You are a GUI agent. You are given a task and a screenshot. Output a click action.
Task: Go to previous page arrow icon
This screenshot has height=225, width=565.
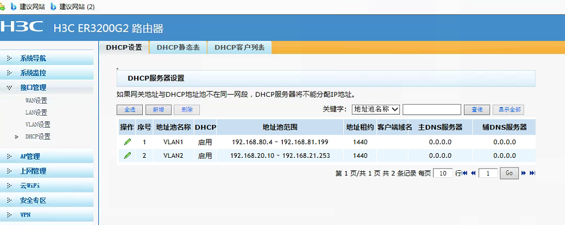tap(474, 173)
